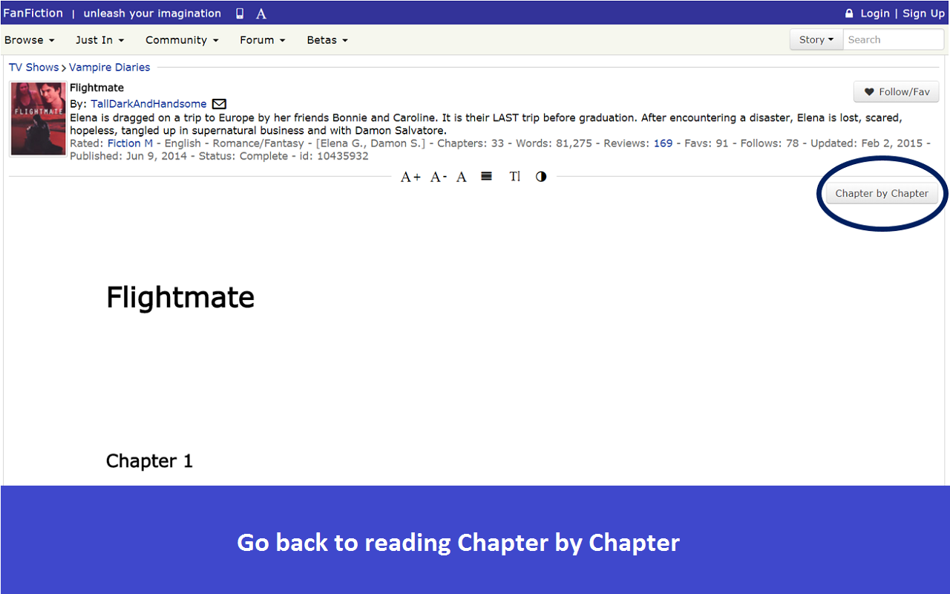Open the PM envelope icon next to author
This screenshot has width=950, height=594.
(x=219, y=104)
